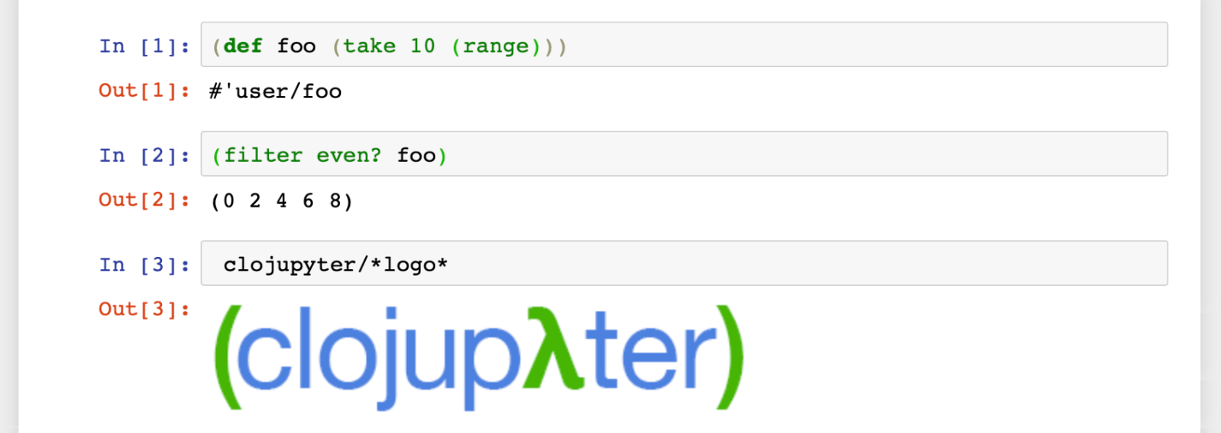Click the (0 2 4 6 8) output

click(x=282, y=201)
